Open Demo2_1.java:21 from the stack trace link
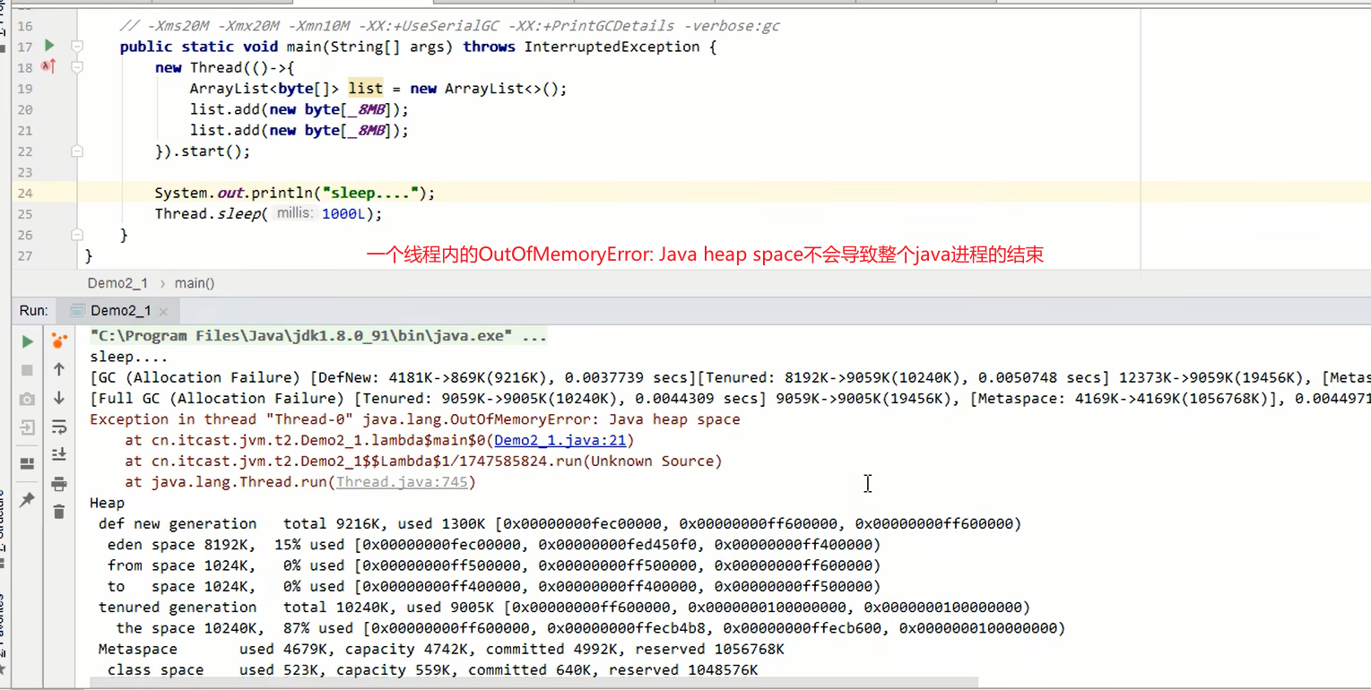1371x690 pixels. (560, 440)
